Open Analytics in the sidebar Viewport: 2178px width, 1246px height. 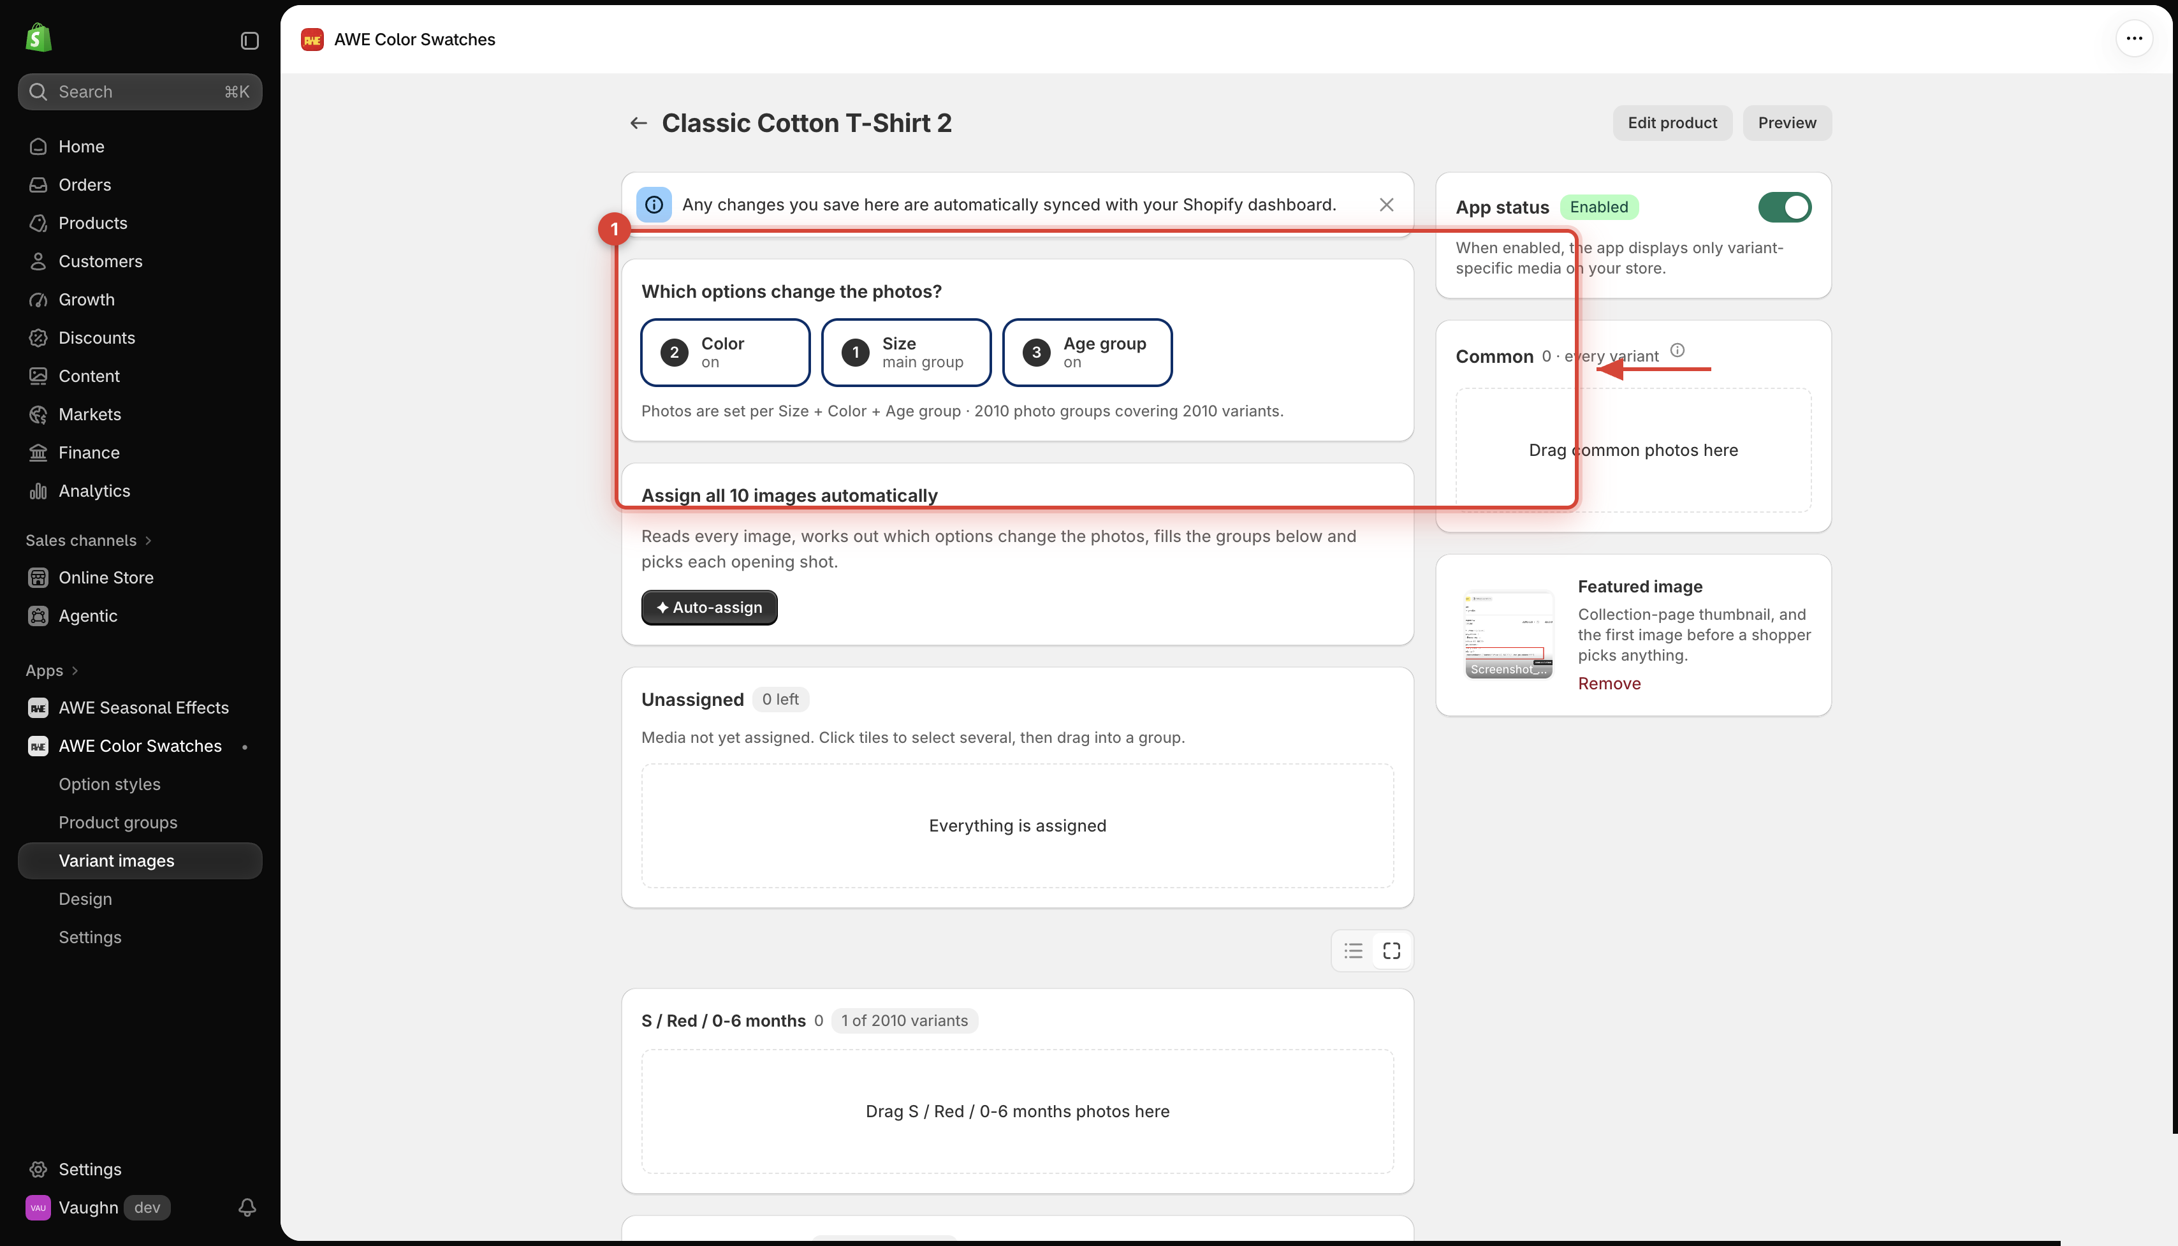pos(140,491)
